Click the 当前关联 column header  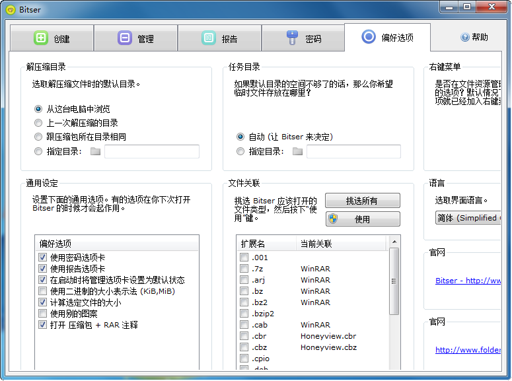340,244
